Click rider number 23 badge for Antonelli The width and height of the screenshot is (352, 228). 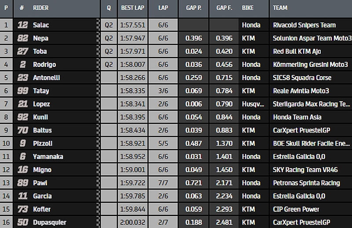pos(22,77)
